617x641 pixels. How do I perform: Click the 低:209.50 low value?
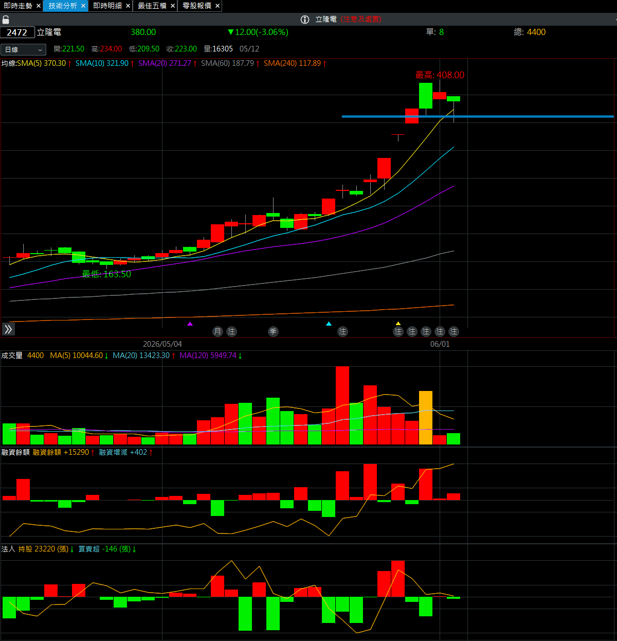[x=144, y=49]
